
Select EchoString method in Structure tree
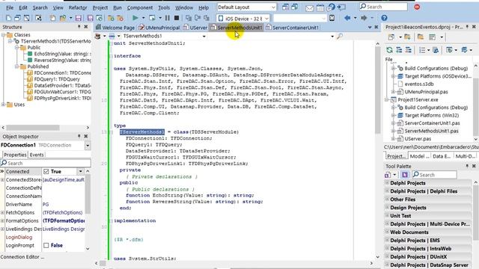coord(62,54)
